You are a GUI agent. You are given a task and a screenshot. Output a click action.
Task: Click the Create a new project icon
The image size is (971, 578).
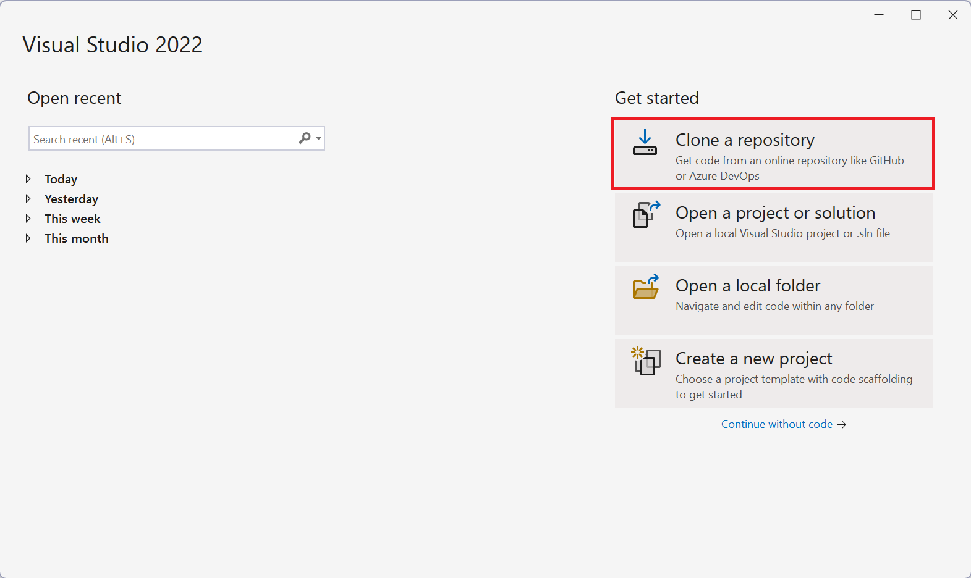(646, 361)
